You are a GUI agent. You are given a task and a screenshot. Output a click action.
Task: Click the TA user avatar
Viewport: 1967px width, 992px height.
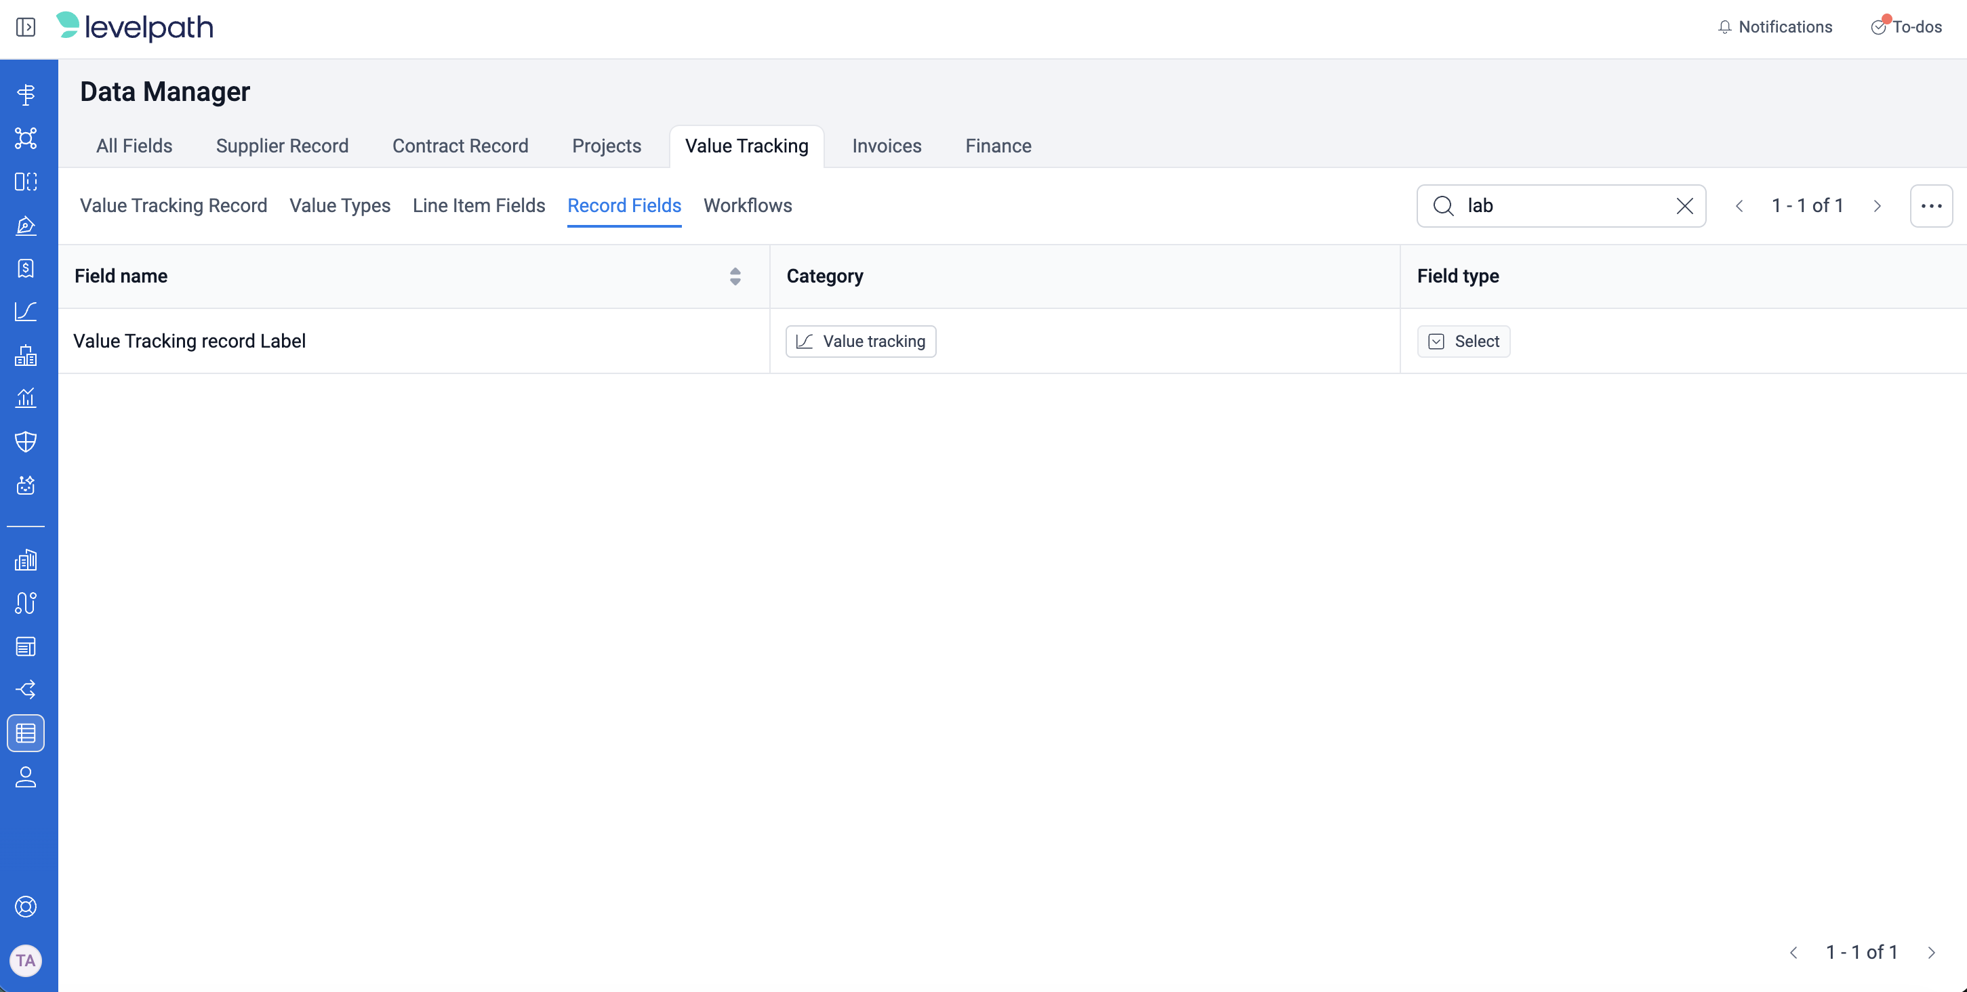click(26, 960)
